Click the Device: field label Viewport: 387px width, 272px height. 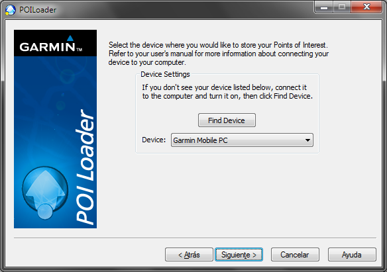pos(154,140)
